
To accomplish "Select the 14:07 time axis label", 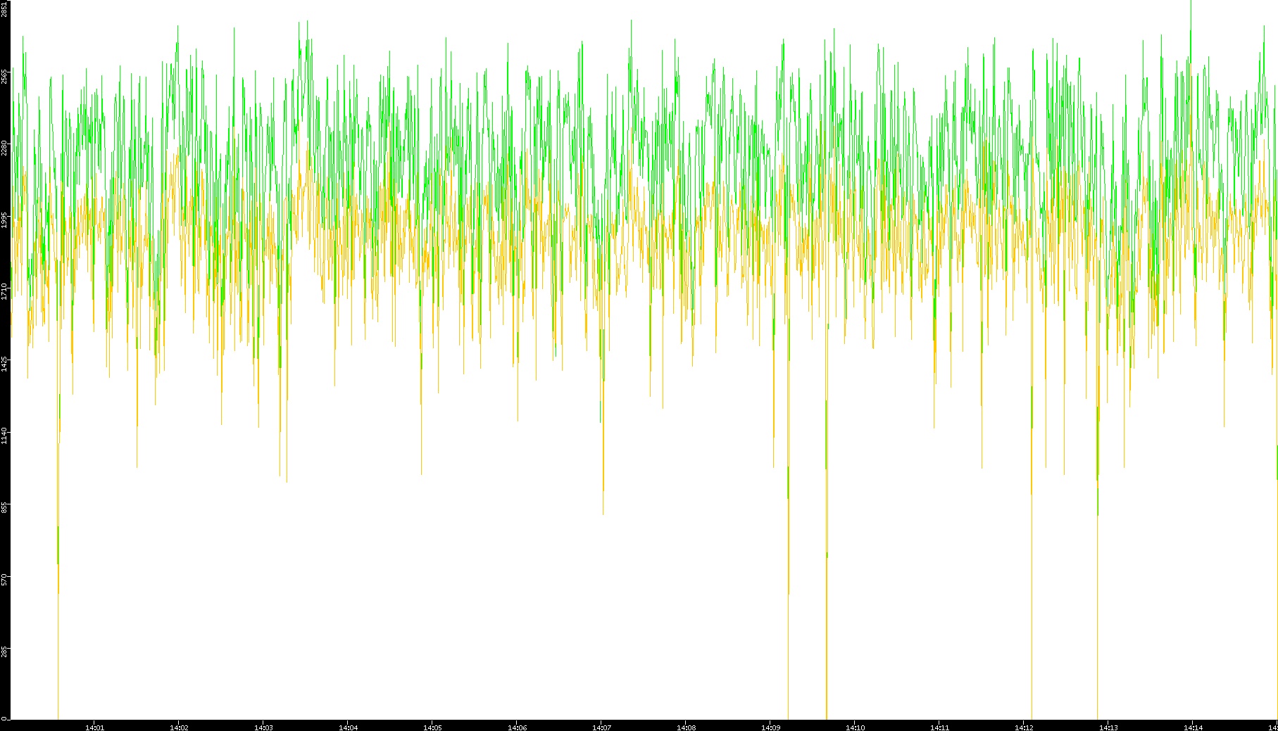I will pyautogui.click(x=601, y=727).
